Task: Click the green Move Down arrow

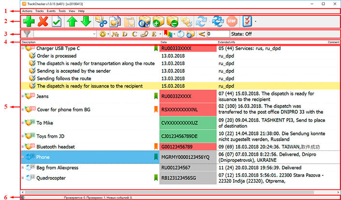Action: [86, 22]
